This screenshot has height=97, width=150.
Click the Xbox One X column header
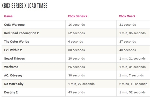click(127, 16)
